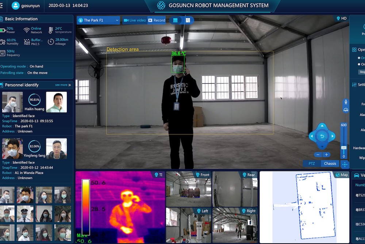Open The Park F1 camera dropdown
Image resolution: width=365 pixels, height=244 pixels.
[x=98, y=20]
